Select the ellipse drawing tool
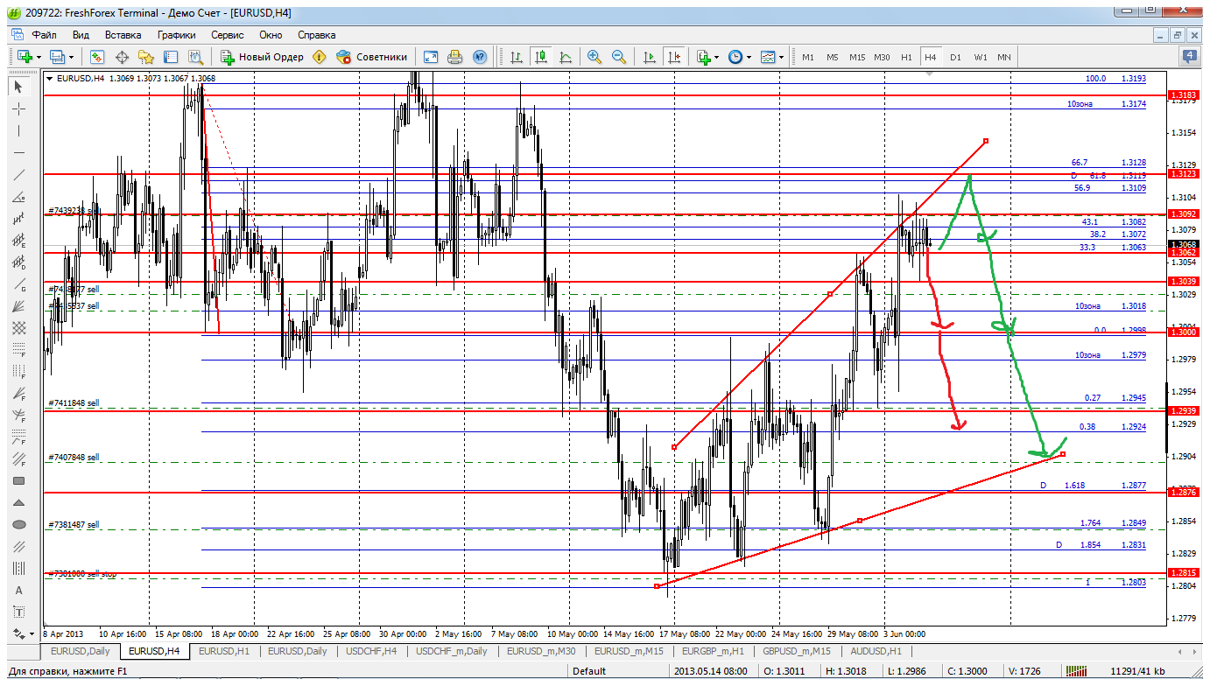Viewport: 1210px width, 686px height. click(x=19, y=524)
